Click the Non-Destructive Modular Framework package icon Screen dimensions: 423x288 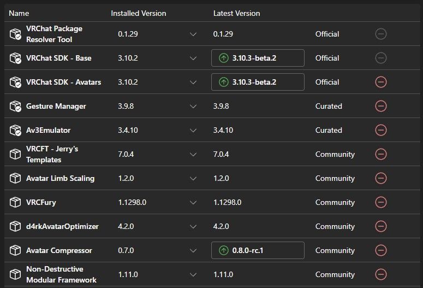pos(15,274)
